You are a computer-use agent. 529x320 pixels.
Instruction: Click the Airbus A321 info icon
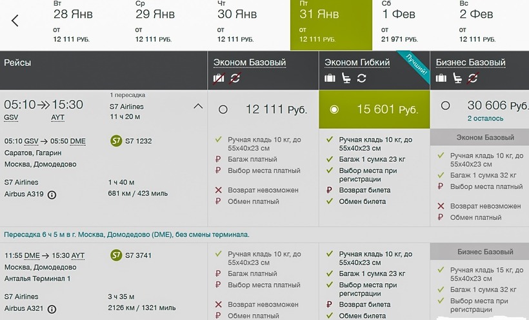(52, 310)
